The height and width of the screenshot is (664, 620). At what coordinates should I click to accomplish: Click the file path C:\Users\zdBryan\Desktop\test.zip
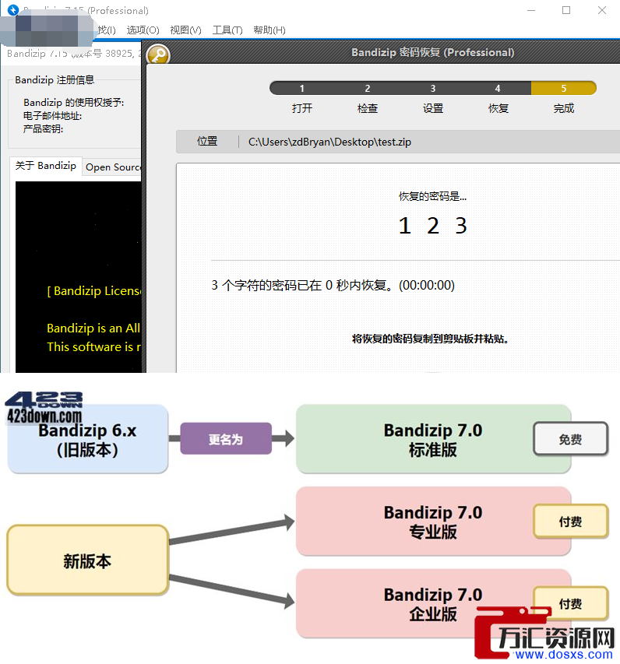tap(329, 142)
